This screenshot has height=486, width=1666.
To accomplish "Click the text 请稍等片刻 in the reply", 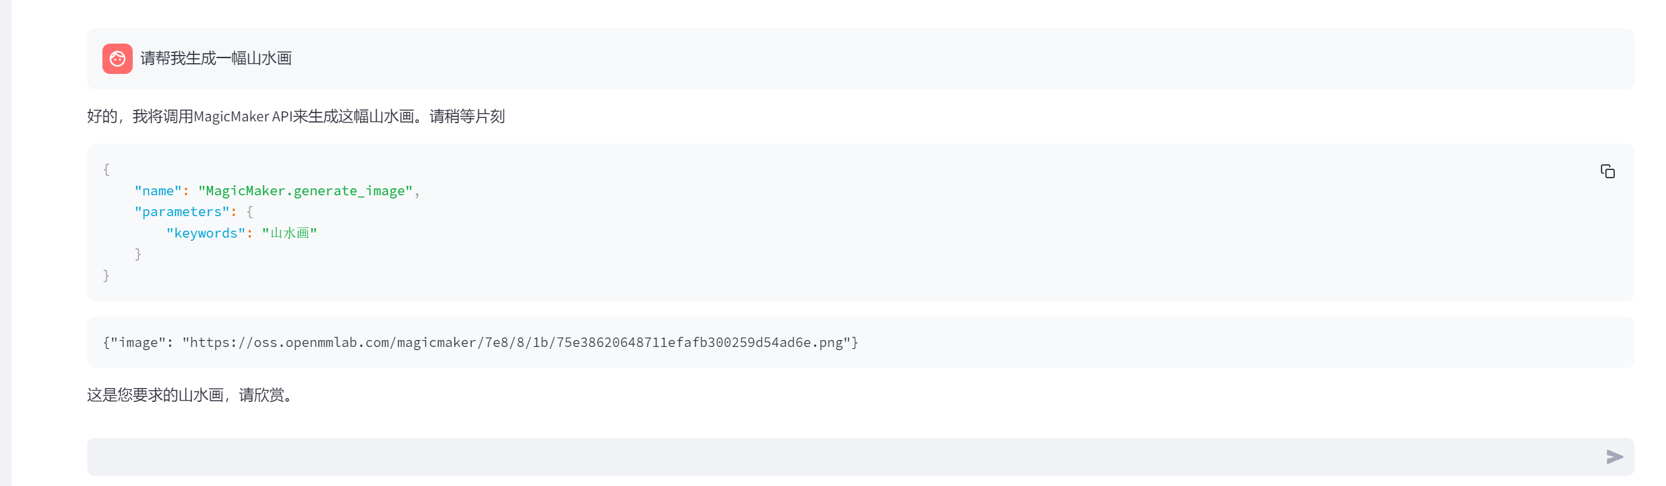I will [x=467, y=116].
